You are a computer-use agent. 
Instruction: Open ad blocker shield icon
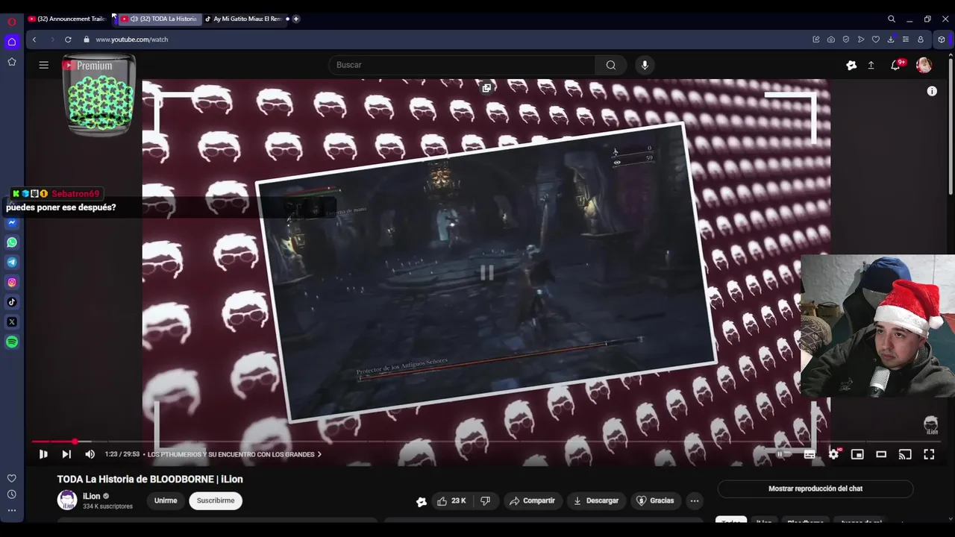(846, 40)
